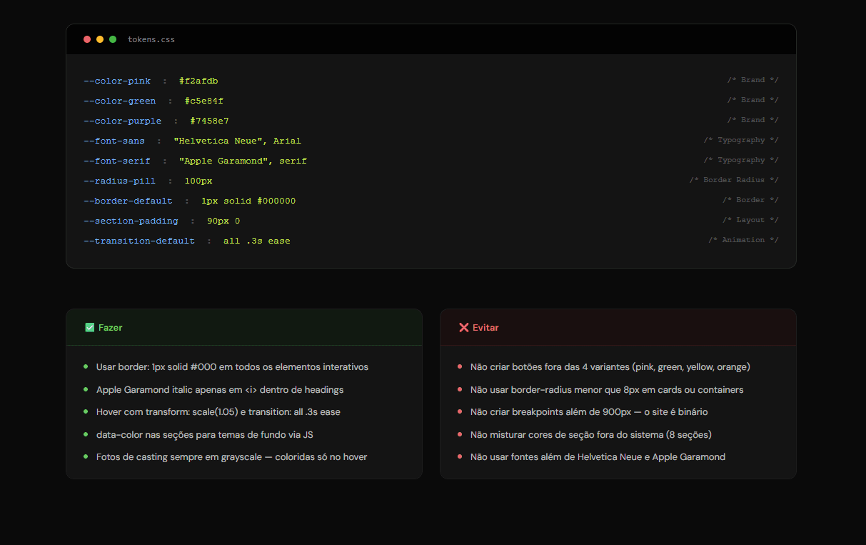866x545 pixels.
Task: Click the /* Layout */ comment
Action: click(x=750, y=220)
